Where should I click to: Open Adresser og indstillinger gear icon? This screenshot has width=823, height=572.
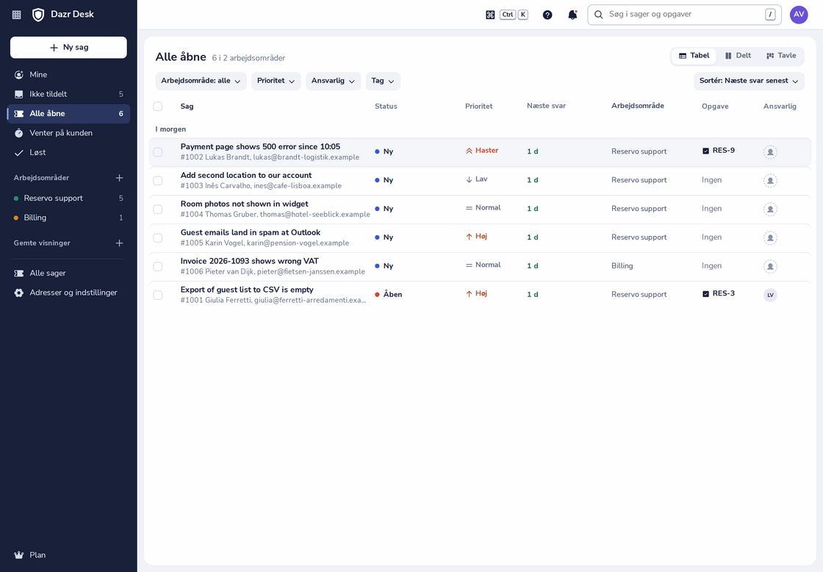pyautogui.click(x=19, y=293)
